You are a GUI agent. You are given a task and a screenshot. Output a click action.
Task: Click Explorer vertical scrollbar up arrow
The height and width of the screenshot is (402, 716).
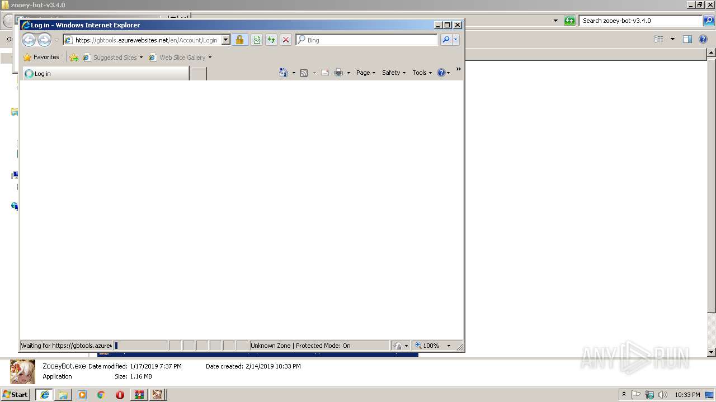click(x=712, y=53)
